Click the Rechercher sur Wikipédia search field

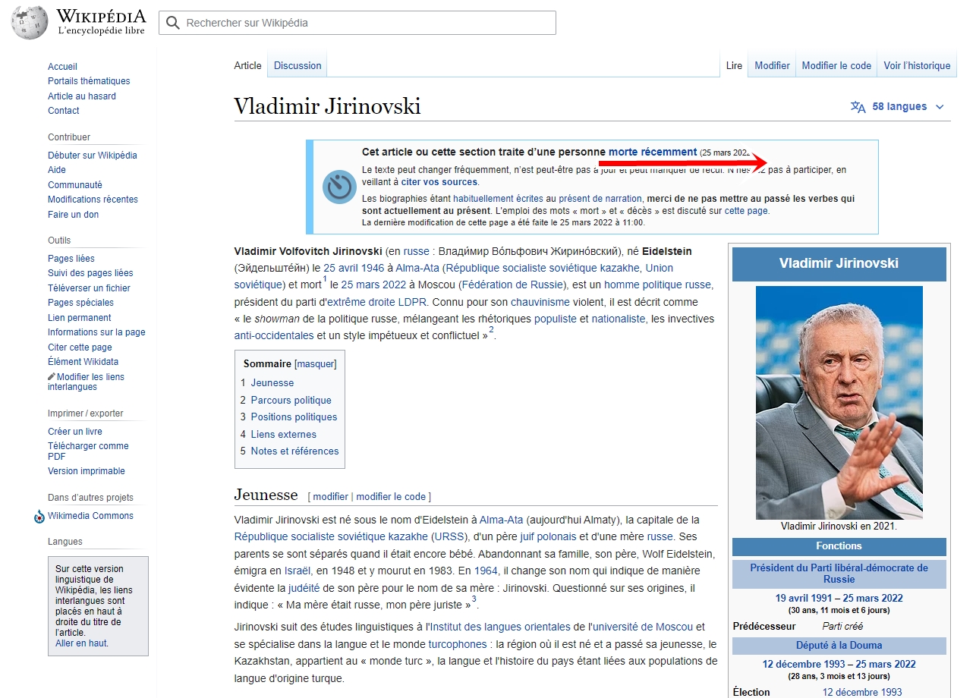click(364, 24)
